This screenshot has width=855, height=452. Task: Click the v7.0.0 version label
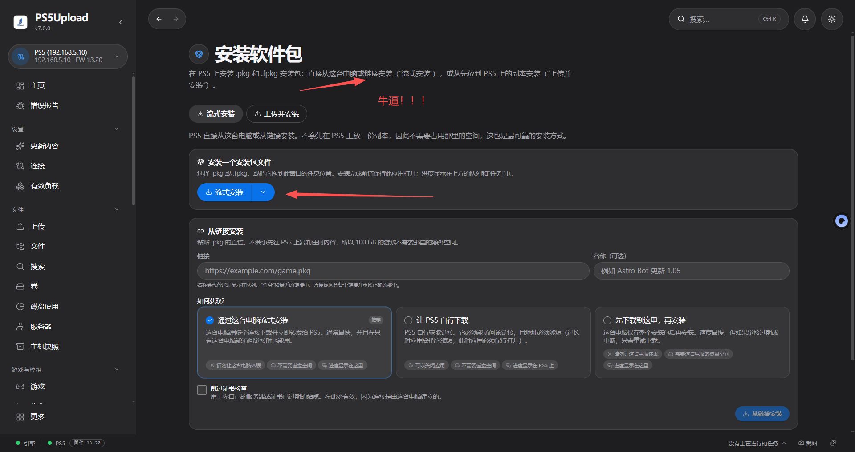pos(43,28)
